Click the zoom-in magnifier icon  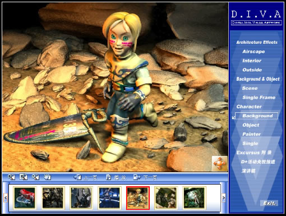11,177
